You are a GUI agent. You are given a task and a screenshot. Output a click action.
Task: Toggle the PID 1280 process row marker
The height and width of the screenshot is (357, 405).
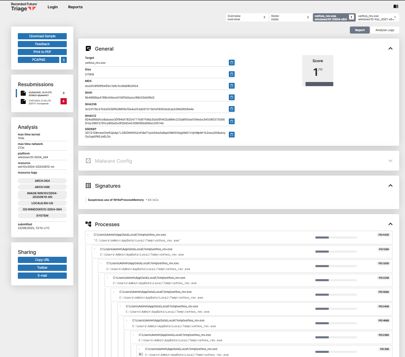(x=95, y=249)
